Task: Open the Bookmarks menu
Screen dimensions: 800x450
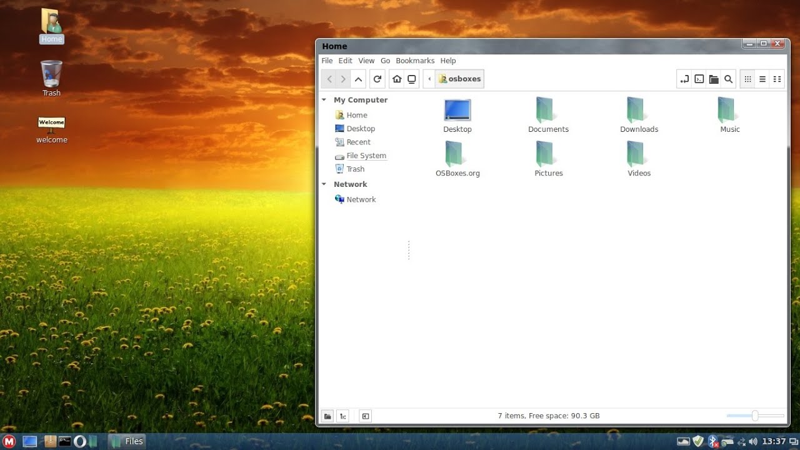Action: (415, 61)
